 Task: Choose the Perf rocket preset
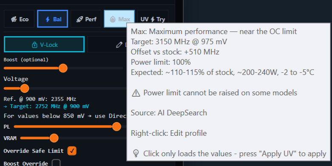(86, 19)
